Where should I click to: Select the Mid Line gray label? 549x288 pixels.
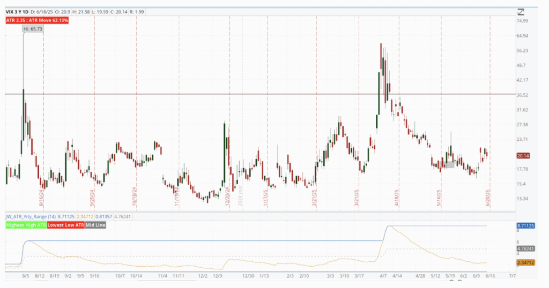point(95,225)
